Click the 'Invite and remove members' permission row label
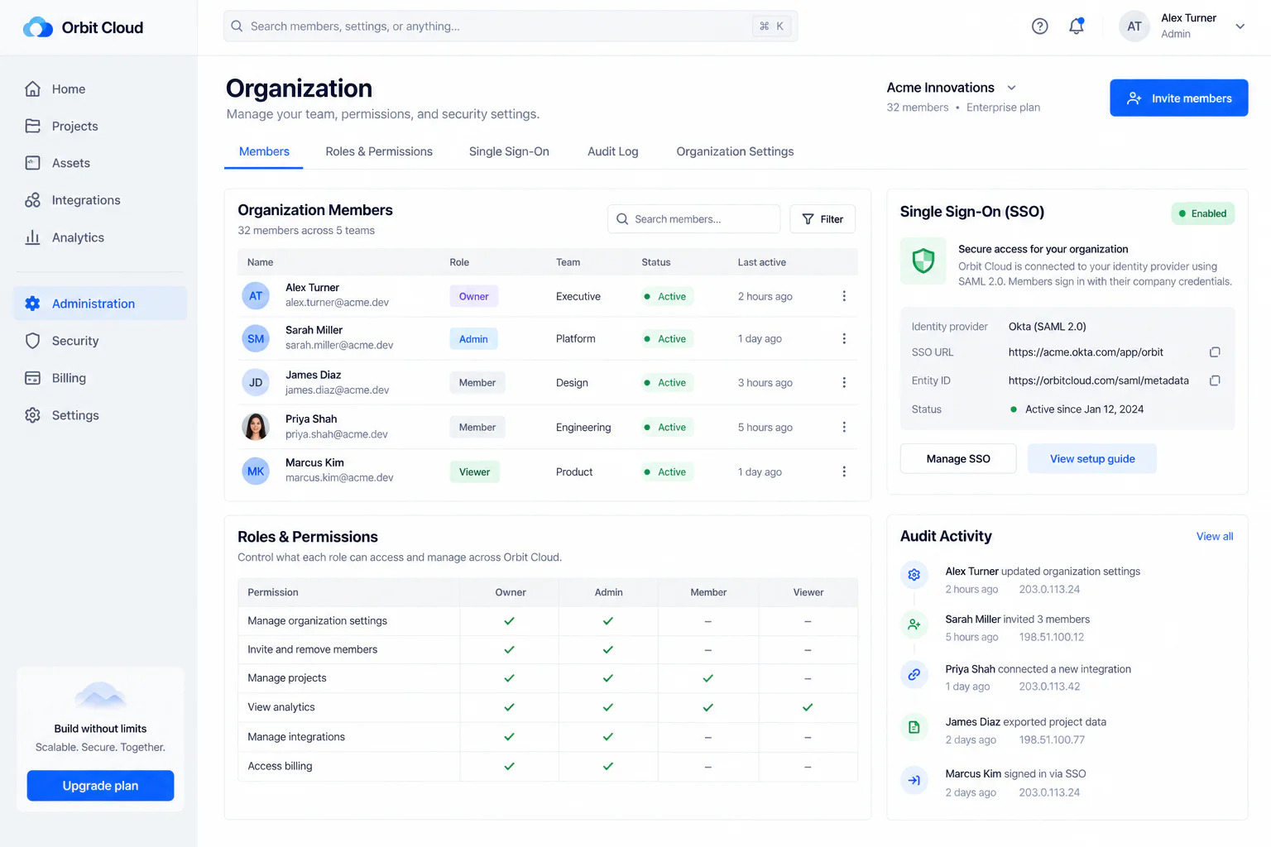Viewport: 1271px width, 847px height. (313, 649)
